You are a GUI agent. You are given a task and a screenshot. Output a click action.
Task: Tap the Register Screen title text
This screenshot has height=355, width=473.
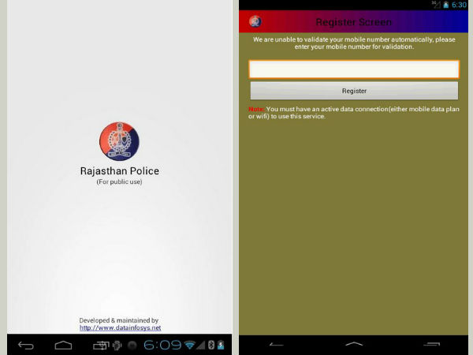353,22
